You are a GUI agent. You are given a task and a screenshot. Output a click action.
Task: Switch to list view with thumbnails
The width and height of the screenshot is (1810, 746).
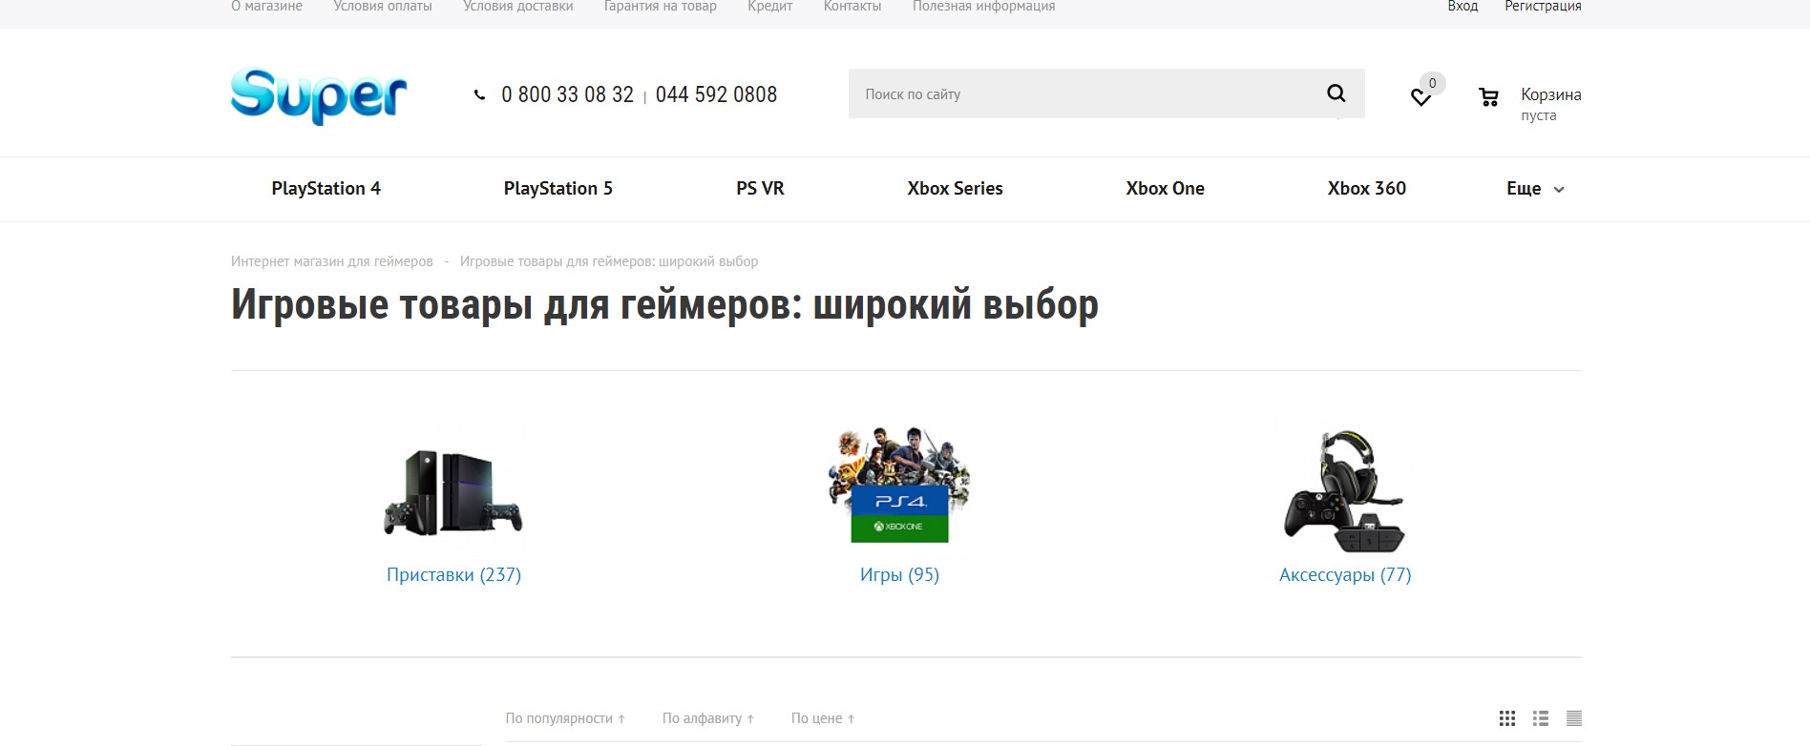click(x=1541, y=718)
